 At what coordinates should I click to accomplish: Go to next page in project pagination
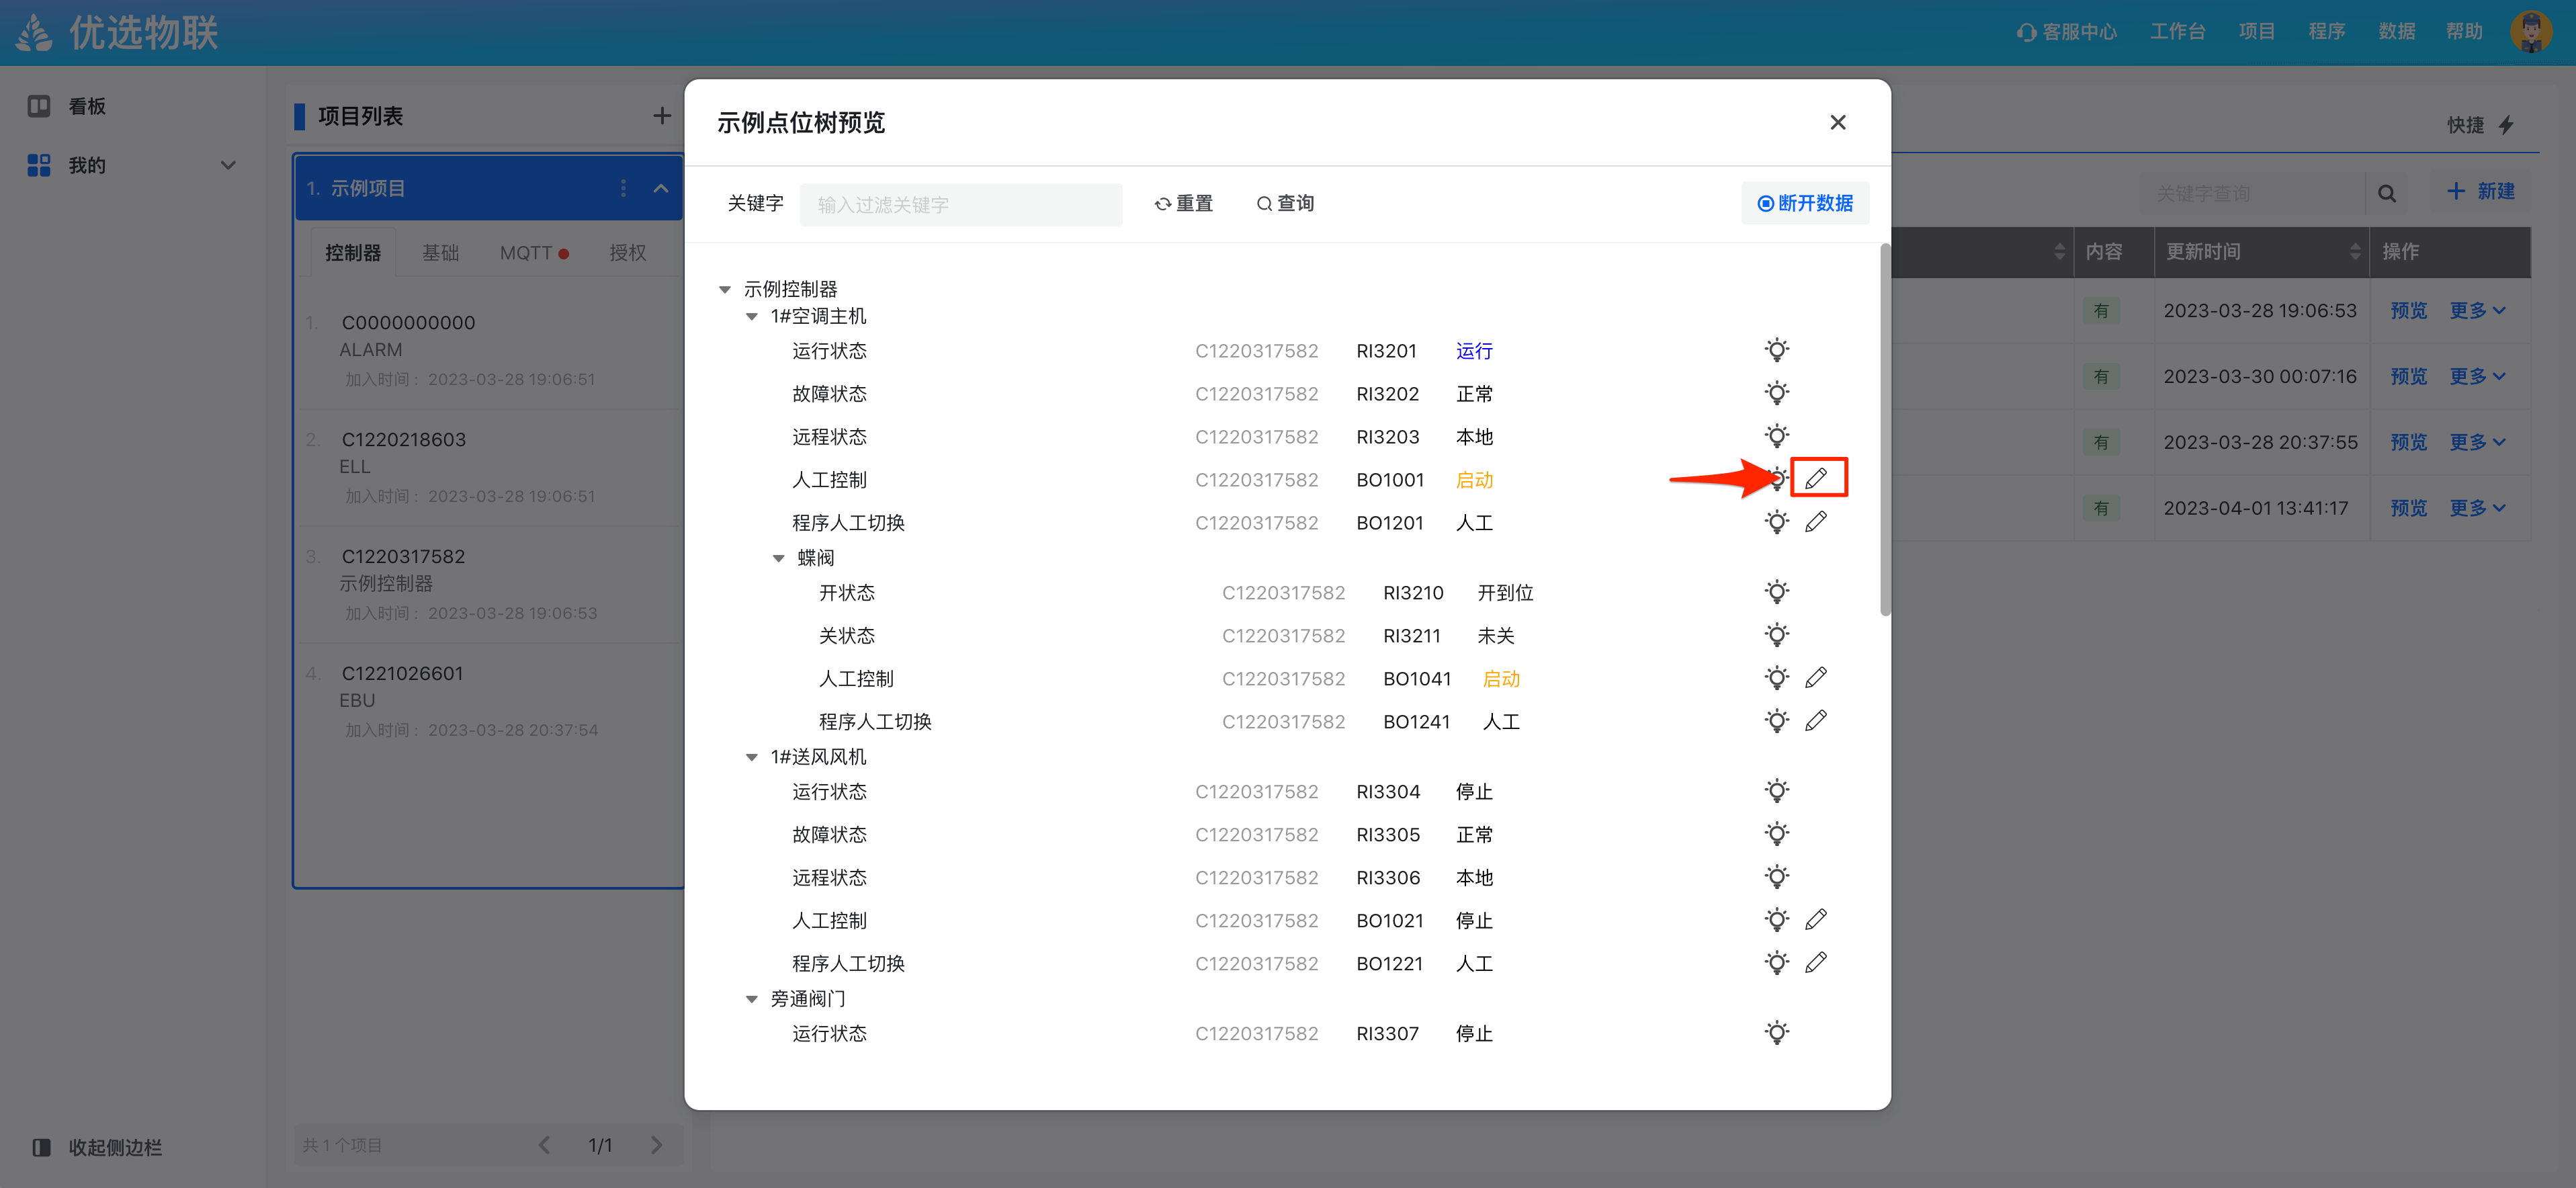pyautogui.click(x=656, y=1145)
